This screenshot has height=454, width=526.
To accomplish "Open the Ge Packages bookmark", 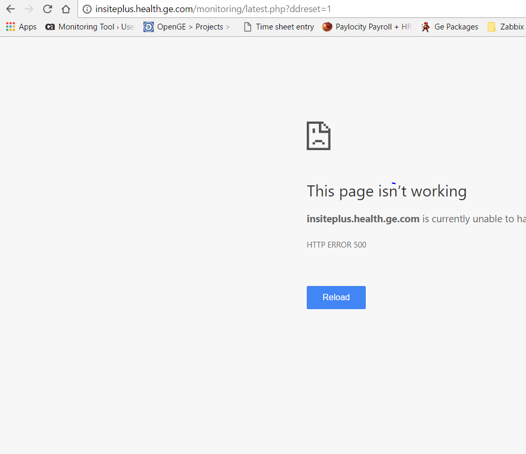I will click(450, 27).
